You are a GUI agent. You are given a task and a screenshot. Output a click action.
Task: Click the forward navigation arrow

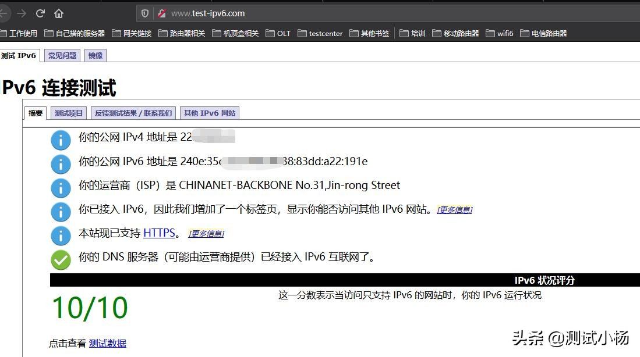tap(22, 13)
